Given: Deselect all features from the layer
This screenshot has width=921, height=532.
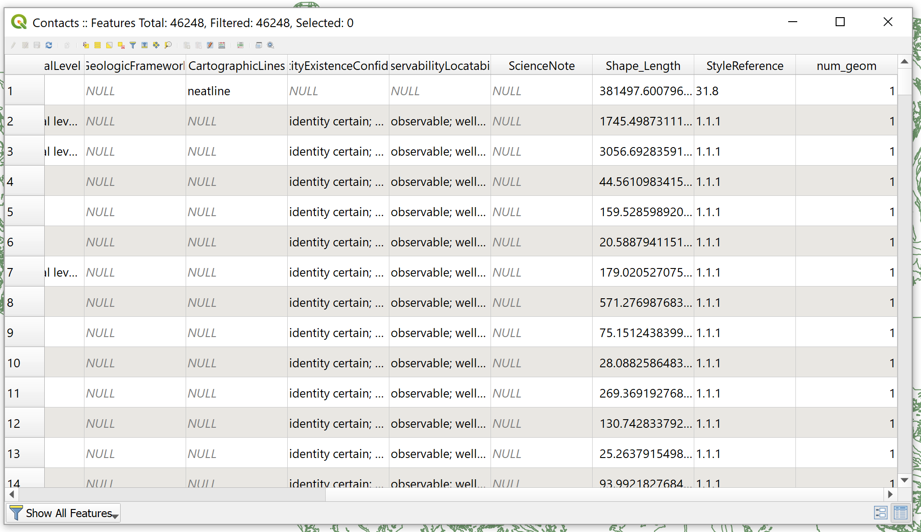Looking at the screenshot, I should click(120, 45).
